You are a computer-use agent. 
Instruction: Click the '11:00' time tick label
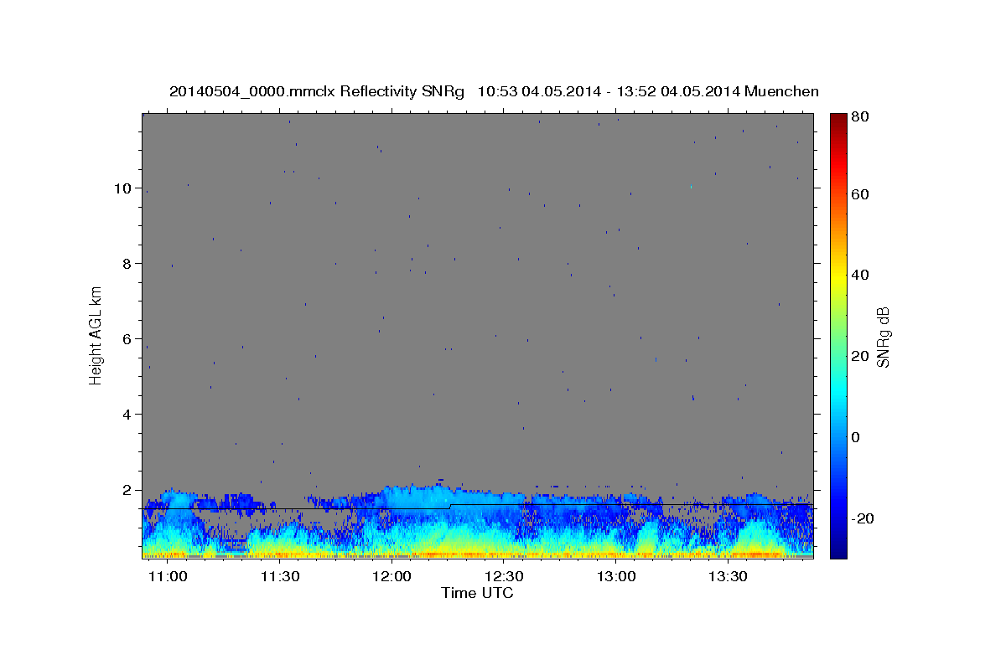(x=169, y=577)
